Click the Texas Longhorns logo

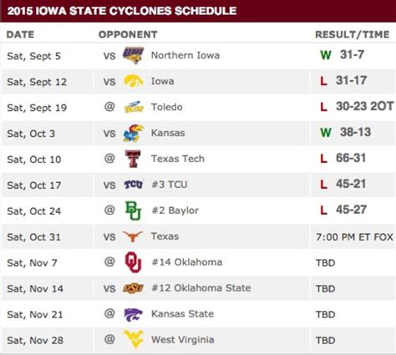click(x=133, y=236)
